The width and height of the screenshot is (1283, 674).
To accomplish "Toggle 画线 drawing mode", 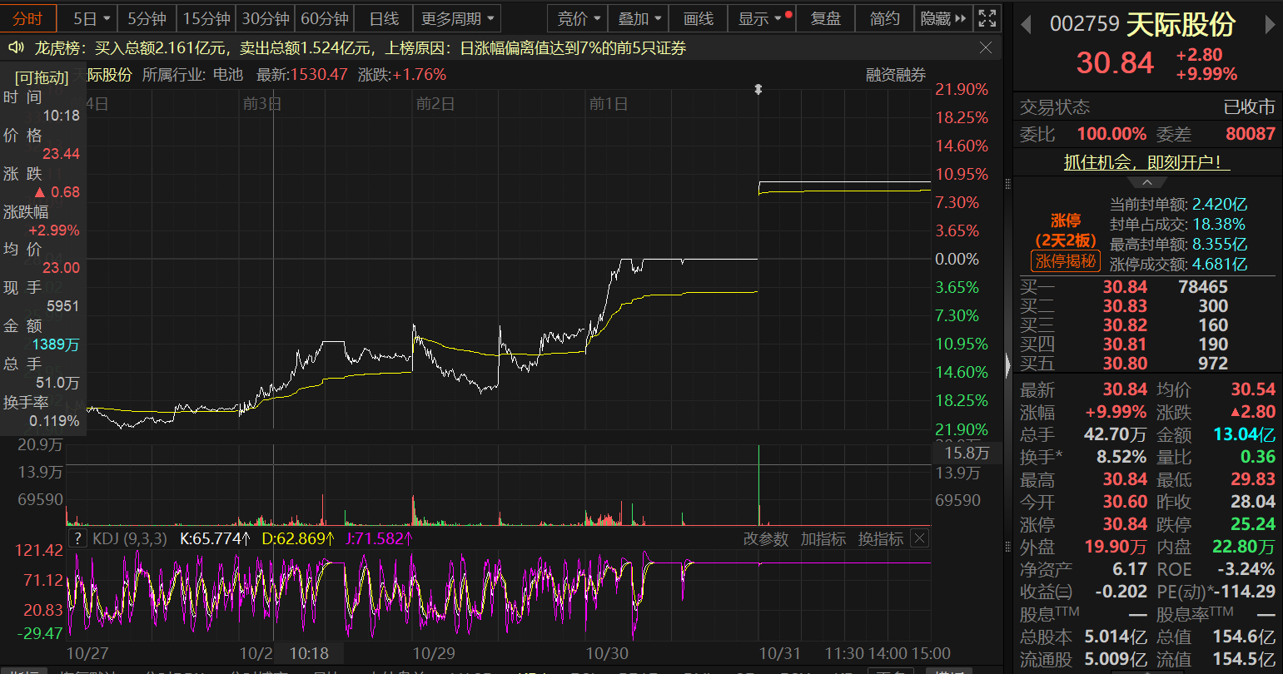I will [698, 18].
